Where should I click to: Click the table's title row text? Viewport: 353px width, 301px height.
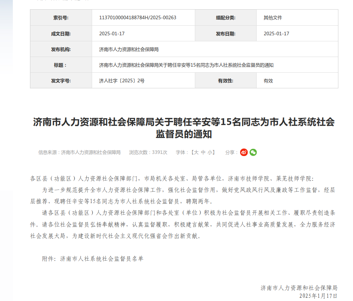[186, 65]
